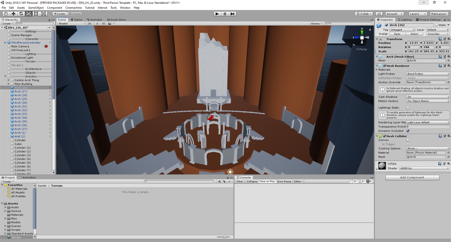Click the Step forward button
451x242 pixels.
tap(233, 14)
